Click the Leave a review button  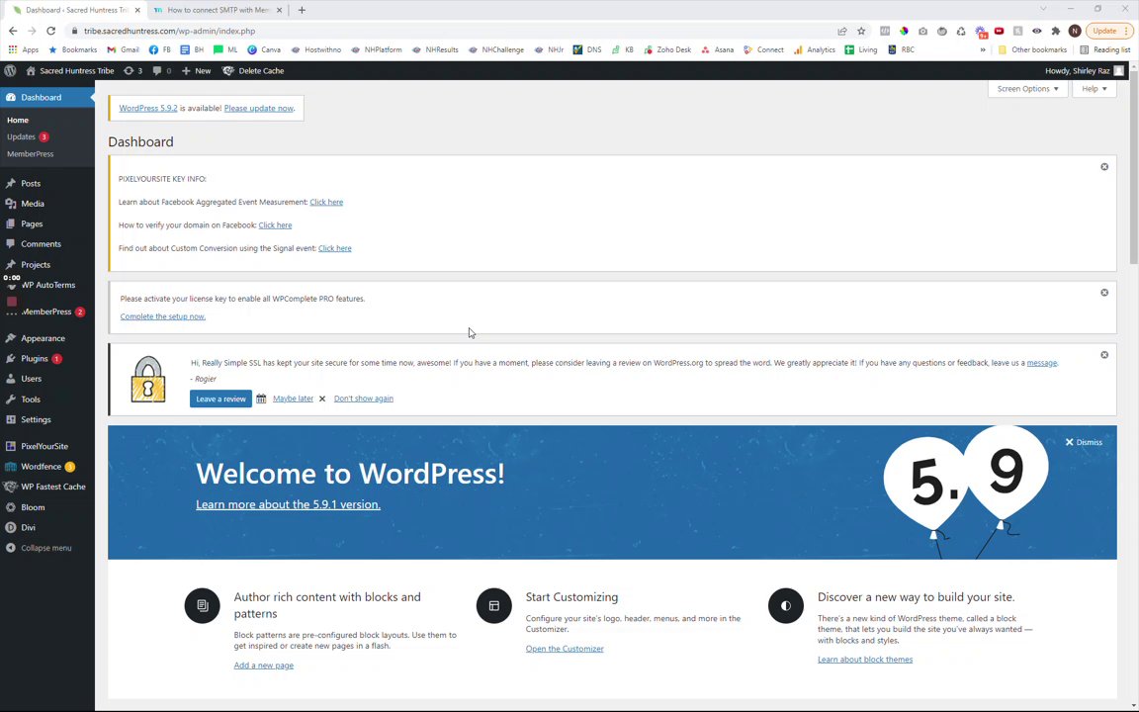click(x=220, y=399)
